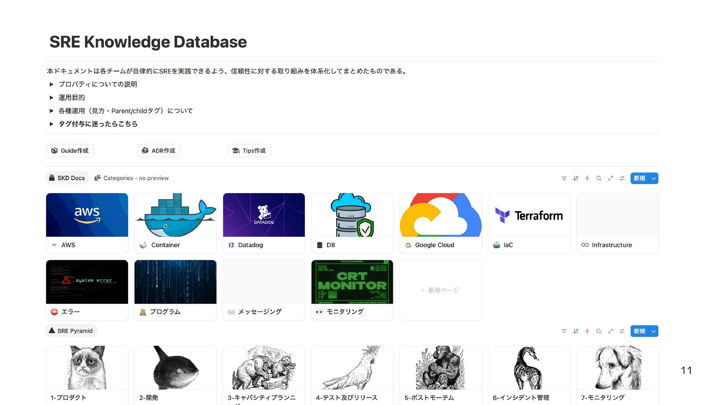This screenshot has height=405, width=721.
Task: Click the Container whale page icon
Action: click(x=143, y=245)
